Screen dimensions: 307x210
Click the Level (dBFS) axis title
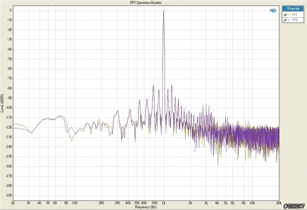[2, 103]
